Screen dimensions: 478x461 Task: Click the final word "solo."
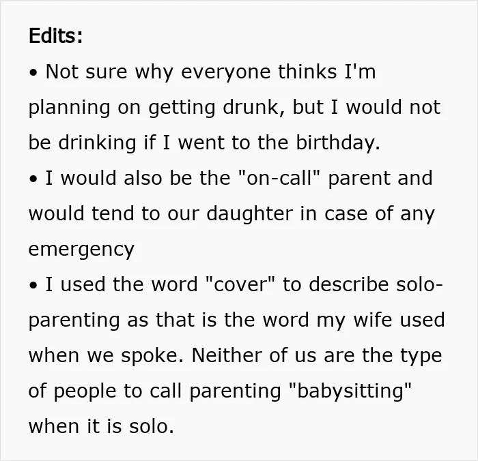152,426
